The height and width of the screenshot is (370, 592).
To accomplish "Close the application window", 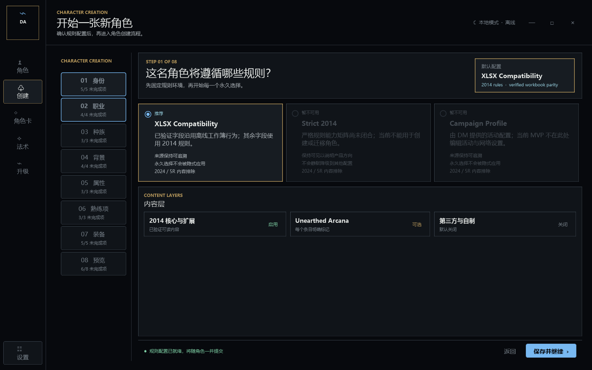I will point(573,23).
